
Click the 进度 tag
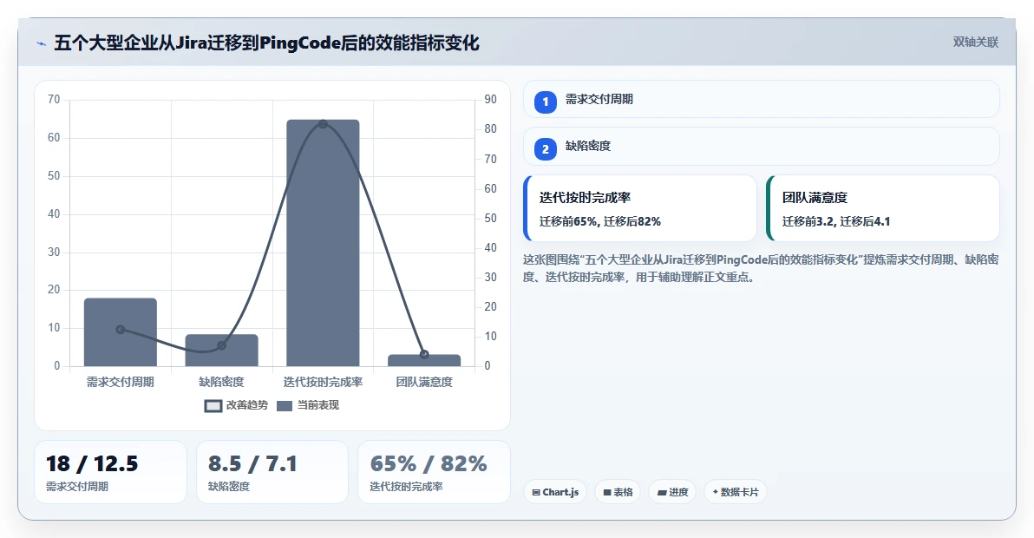(x=672, y=492)
